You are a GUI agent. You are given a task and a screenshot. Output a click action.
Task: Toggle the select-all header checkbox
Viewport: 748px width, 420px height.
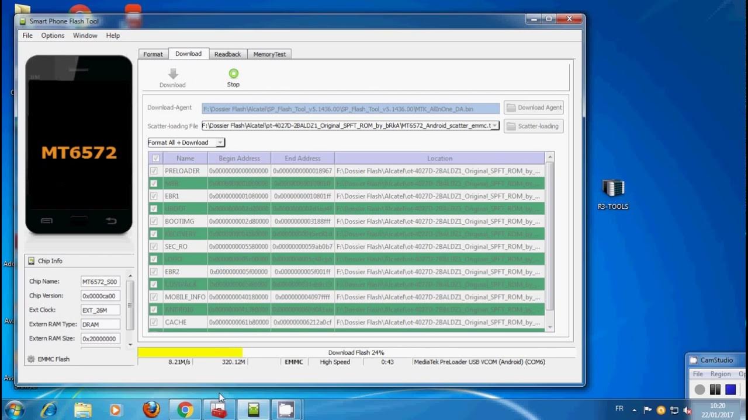pyautogui.click(x=155, y=158)
